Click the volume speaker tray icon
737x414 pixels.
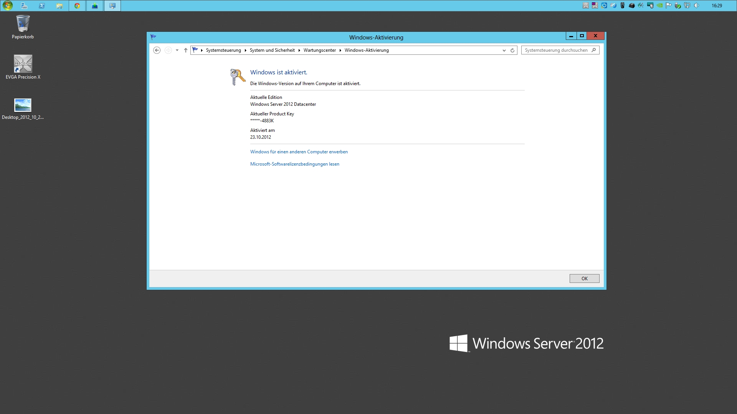click(696, 5)
